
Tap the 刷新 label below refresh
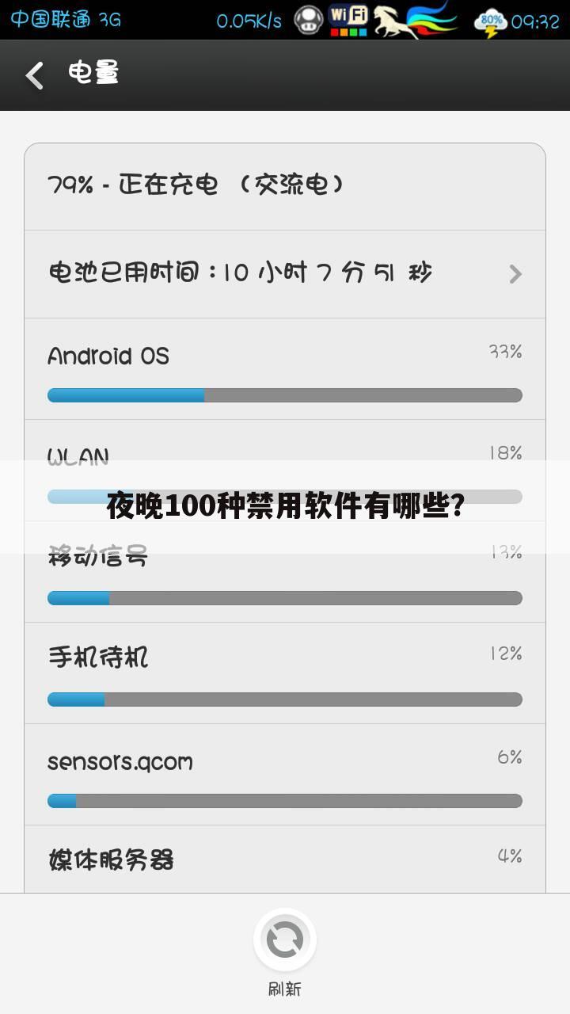(x=285, y=989)
